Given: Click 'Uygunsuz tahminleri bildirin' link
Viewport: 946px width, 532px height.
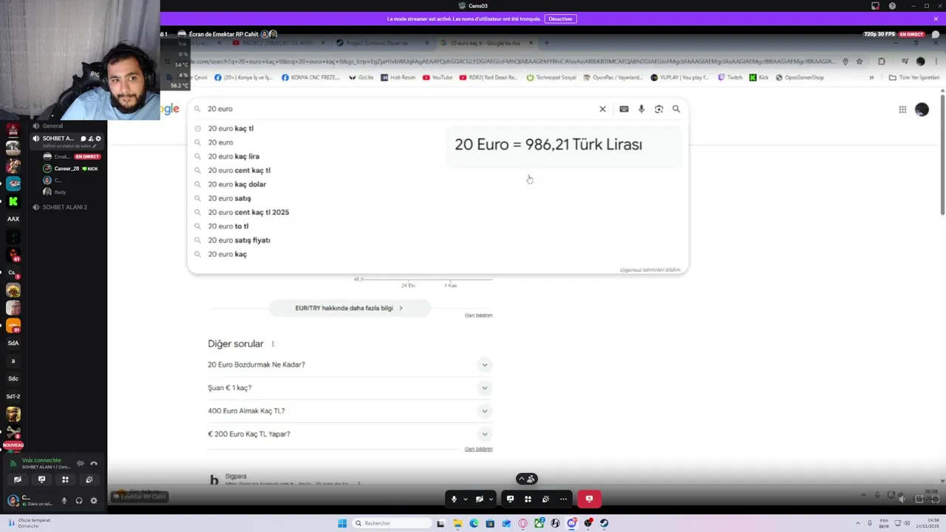Looking at the screenshot, I should tap(650, 270).
